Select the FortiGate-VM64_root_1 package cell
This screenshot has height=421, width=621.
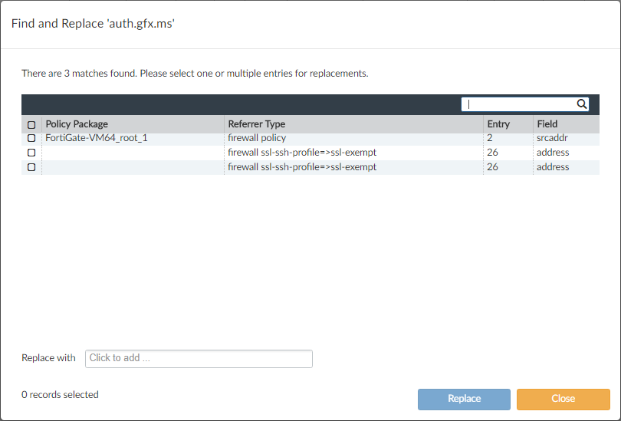click(x=97, y=138)
